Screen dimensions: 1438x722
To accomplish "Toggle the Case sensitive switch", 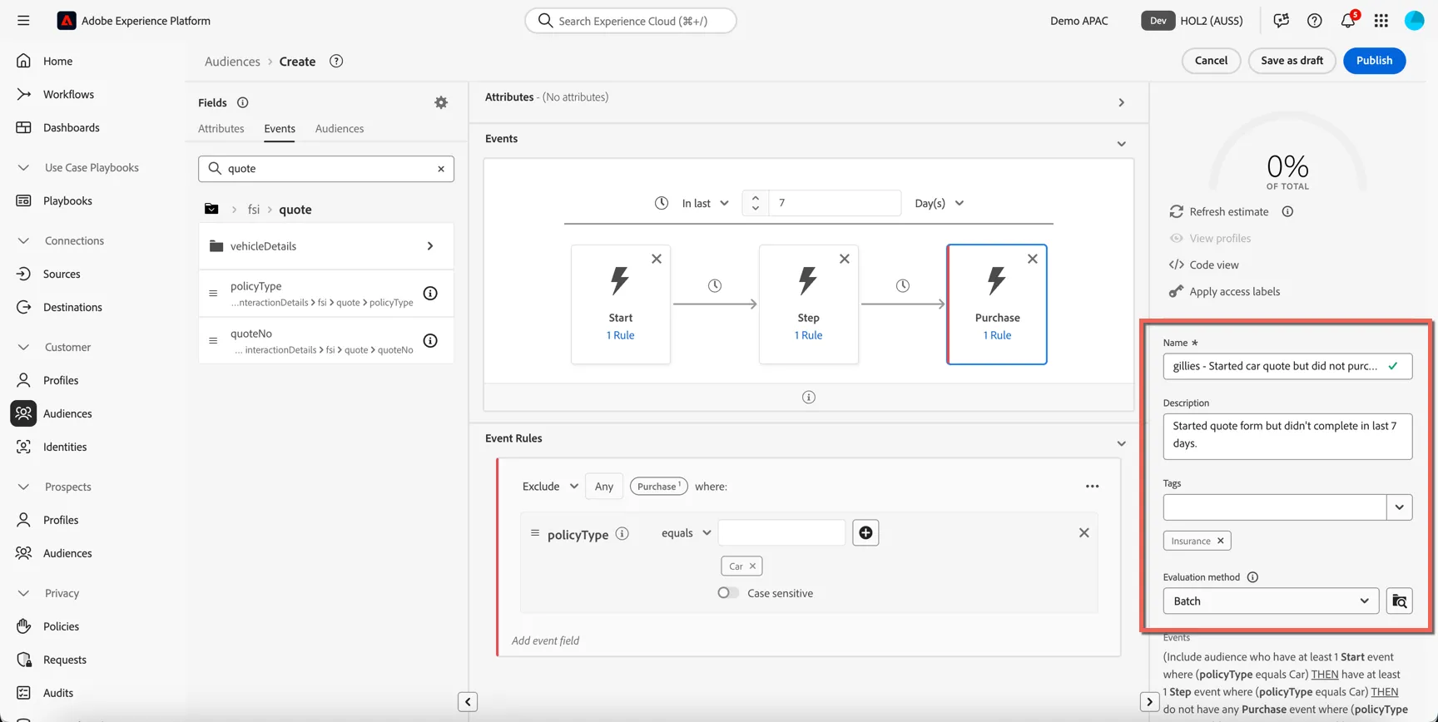I will click(x=728, y=593).
